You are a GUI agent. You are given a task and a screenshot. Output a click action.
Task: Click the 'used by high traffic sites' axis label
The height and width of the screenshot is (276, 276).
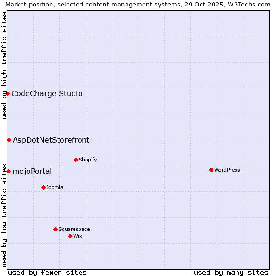(5, 65)
